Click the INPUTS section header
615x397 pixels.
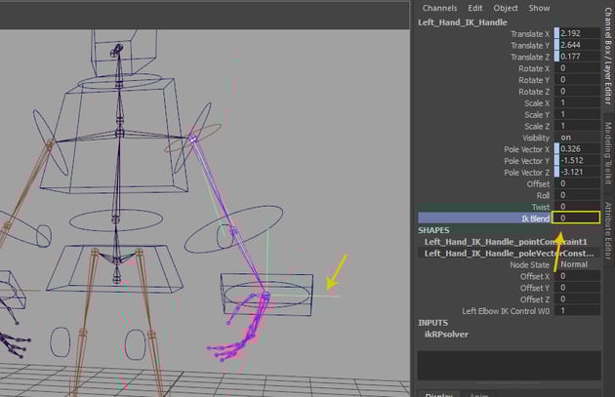pos(432,323)
